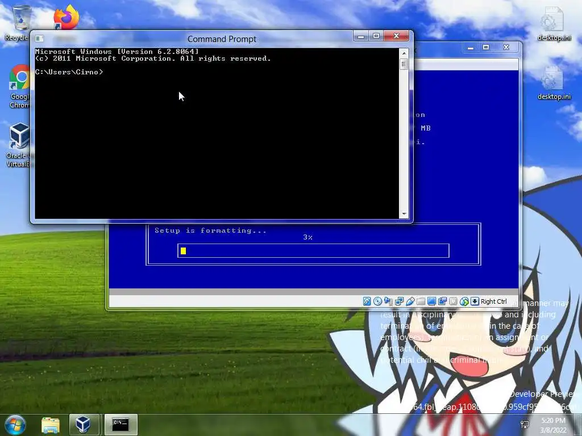Click the 'Setup is formatting...' text
Viewport: 582px width, 436px height.
pos(210,230)
